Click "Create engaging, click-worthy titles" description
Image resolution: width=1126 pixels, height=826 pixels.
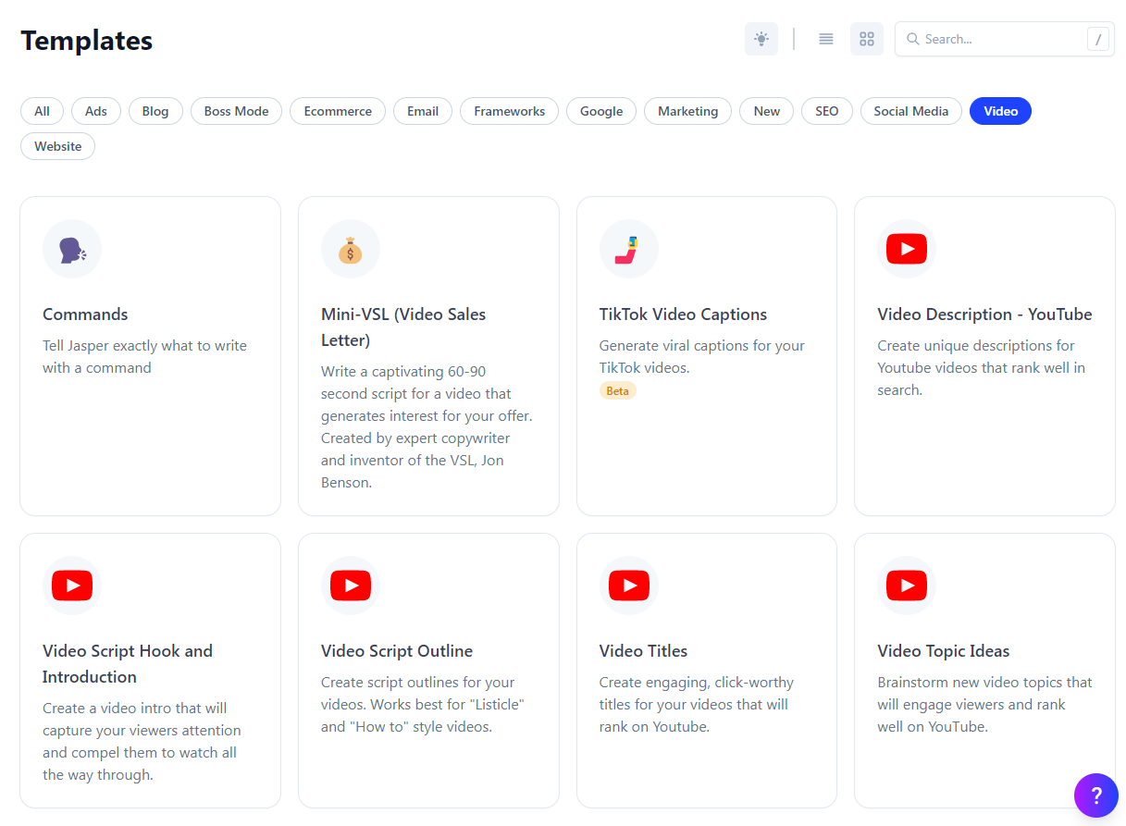[x=696, y=705]
